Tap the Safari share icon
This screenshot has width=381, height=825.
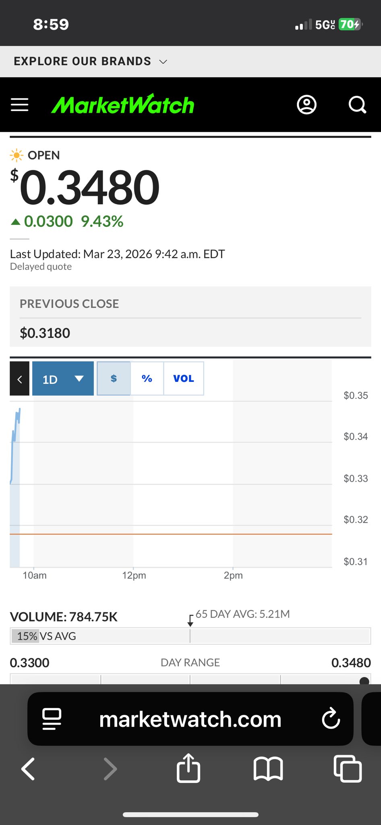tap(188, 769)
